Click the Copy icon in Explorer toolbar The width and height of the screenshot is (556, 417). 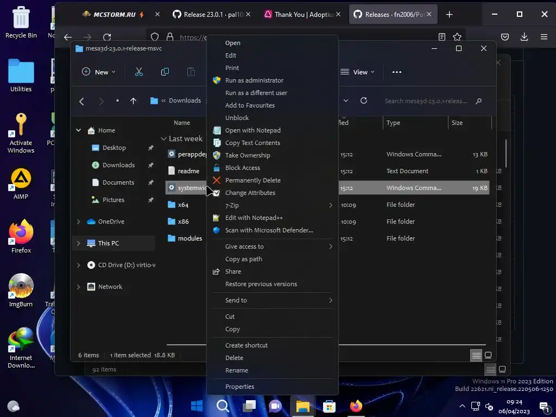[165, 72]
